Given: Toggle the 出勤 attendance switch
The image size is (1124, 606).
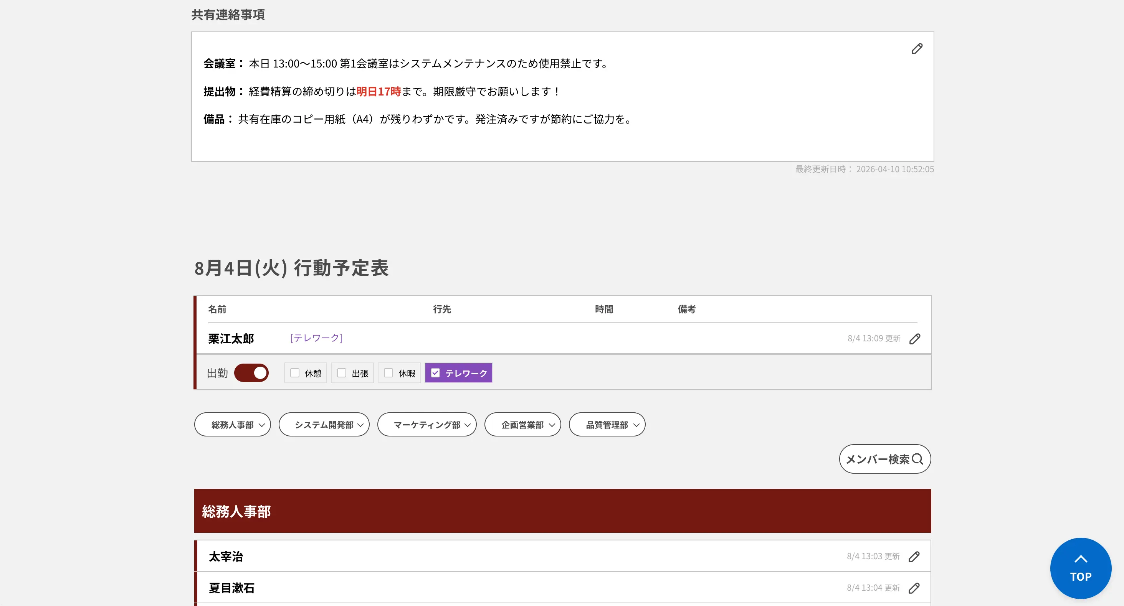Looking at the screenshot, I should 251,373.
